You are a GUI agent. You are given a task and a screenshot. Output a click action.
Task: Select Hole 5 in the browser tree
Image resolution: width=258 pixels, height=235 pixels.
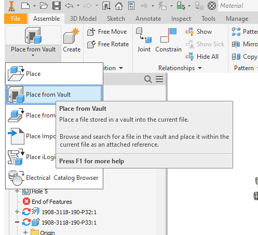(39, 191)
